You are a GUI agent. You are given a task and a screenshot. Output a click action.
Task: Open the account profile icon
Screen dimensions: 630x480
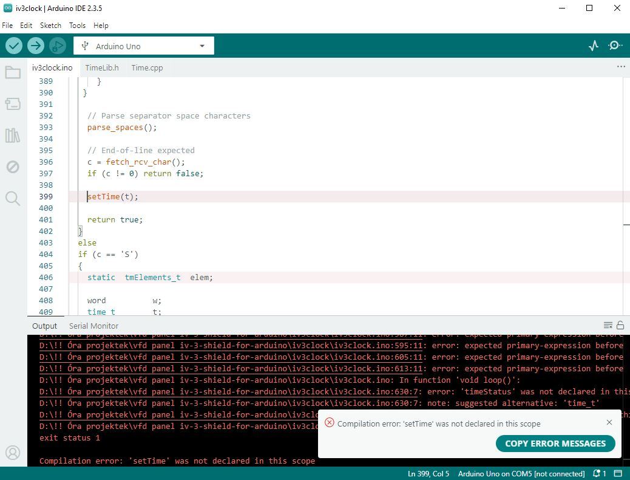[13, 453]
